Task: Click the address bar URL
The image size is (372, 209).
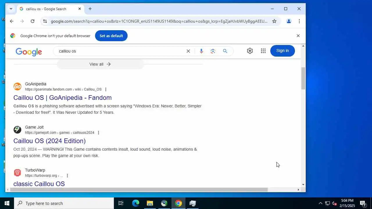Action: pos(159,21)
